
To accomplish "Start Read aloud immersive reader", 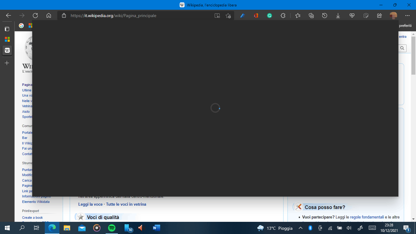I will coord(217,16).
